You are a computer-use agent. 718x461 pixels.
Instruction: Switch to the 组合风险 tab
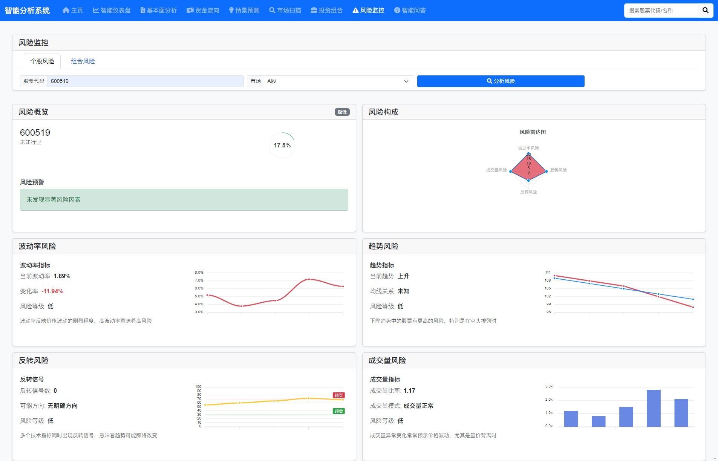click(x=83, y=61)
